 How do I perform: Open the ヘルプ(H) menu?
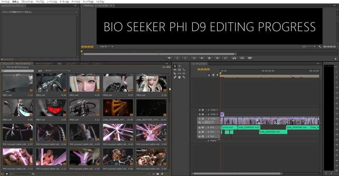pyautogui.click(x=100, y=2)
